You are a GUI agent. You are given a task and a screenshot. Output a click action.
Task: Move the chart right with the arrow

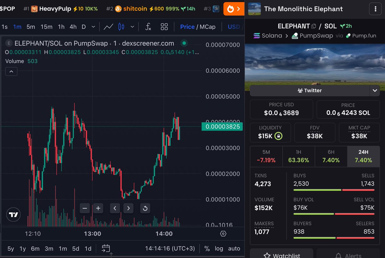(x=128, y=208)
